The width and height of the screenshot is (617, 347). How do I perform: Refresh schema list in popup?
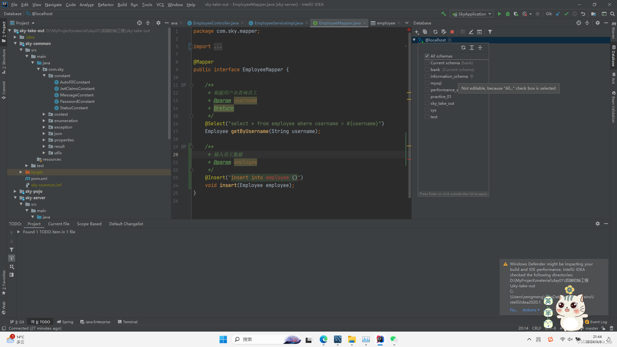tap(463, 48)
